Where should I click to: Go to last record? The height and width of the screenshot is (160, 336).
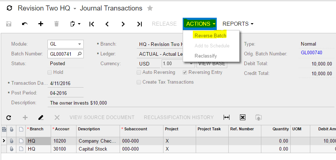pyautogui.click(x=140, y=24)
